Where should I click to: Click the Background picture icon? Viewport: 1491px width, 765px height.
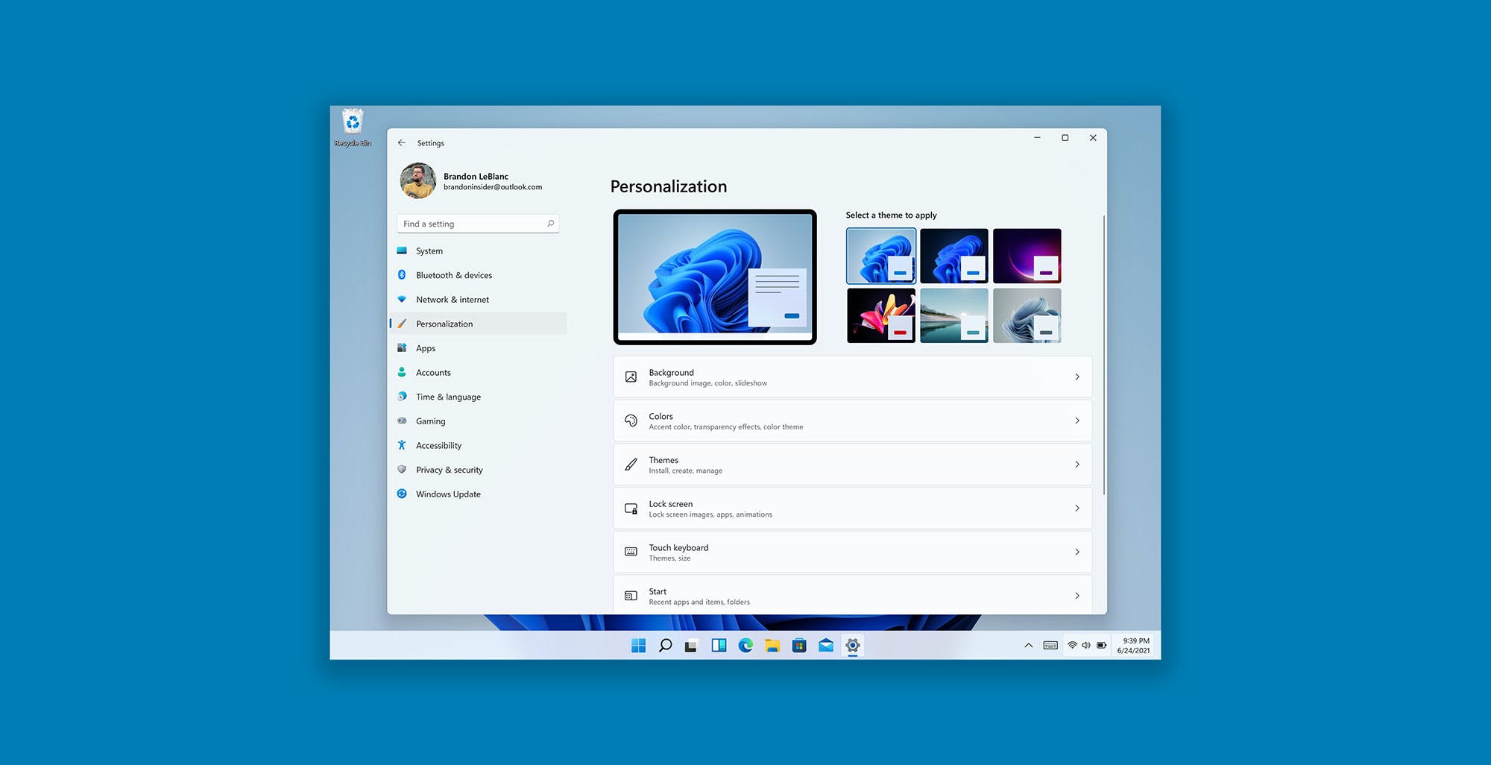[631, 377]
